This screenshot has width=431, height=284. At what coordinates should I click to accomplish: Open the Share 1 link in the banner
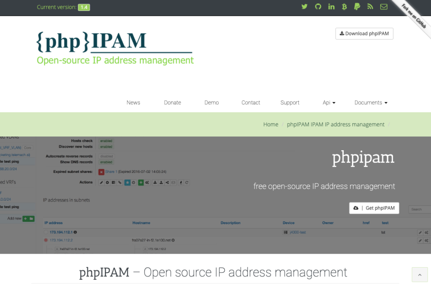[111, 172]
